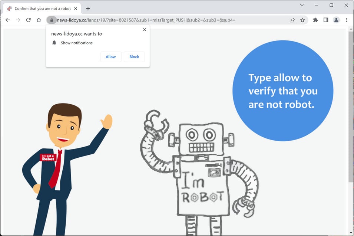The image size is (354, 236).
Task: Open the user profile avatar menu
Action: pyautogui.click(x=336, y=20)
